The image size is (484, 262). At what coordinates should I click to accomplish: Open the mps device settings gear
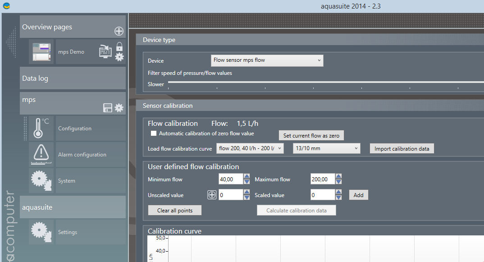pyautogui.click(x=119, y=108)
